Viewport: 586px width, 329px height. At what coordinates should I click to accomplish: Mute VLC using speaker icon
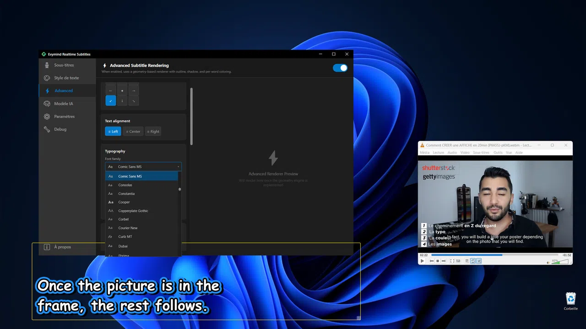tap(548, 263)
